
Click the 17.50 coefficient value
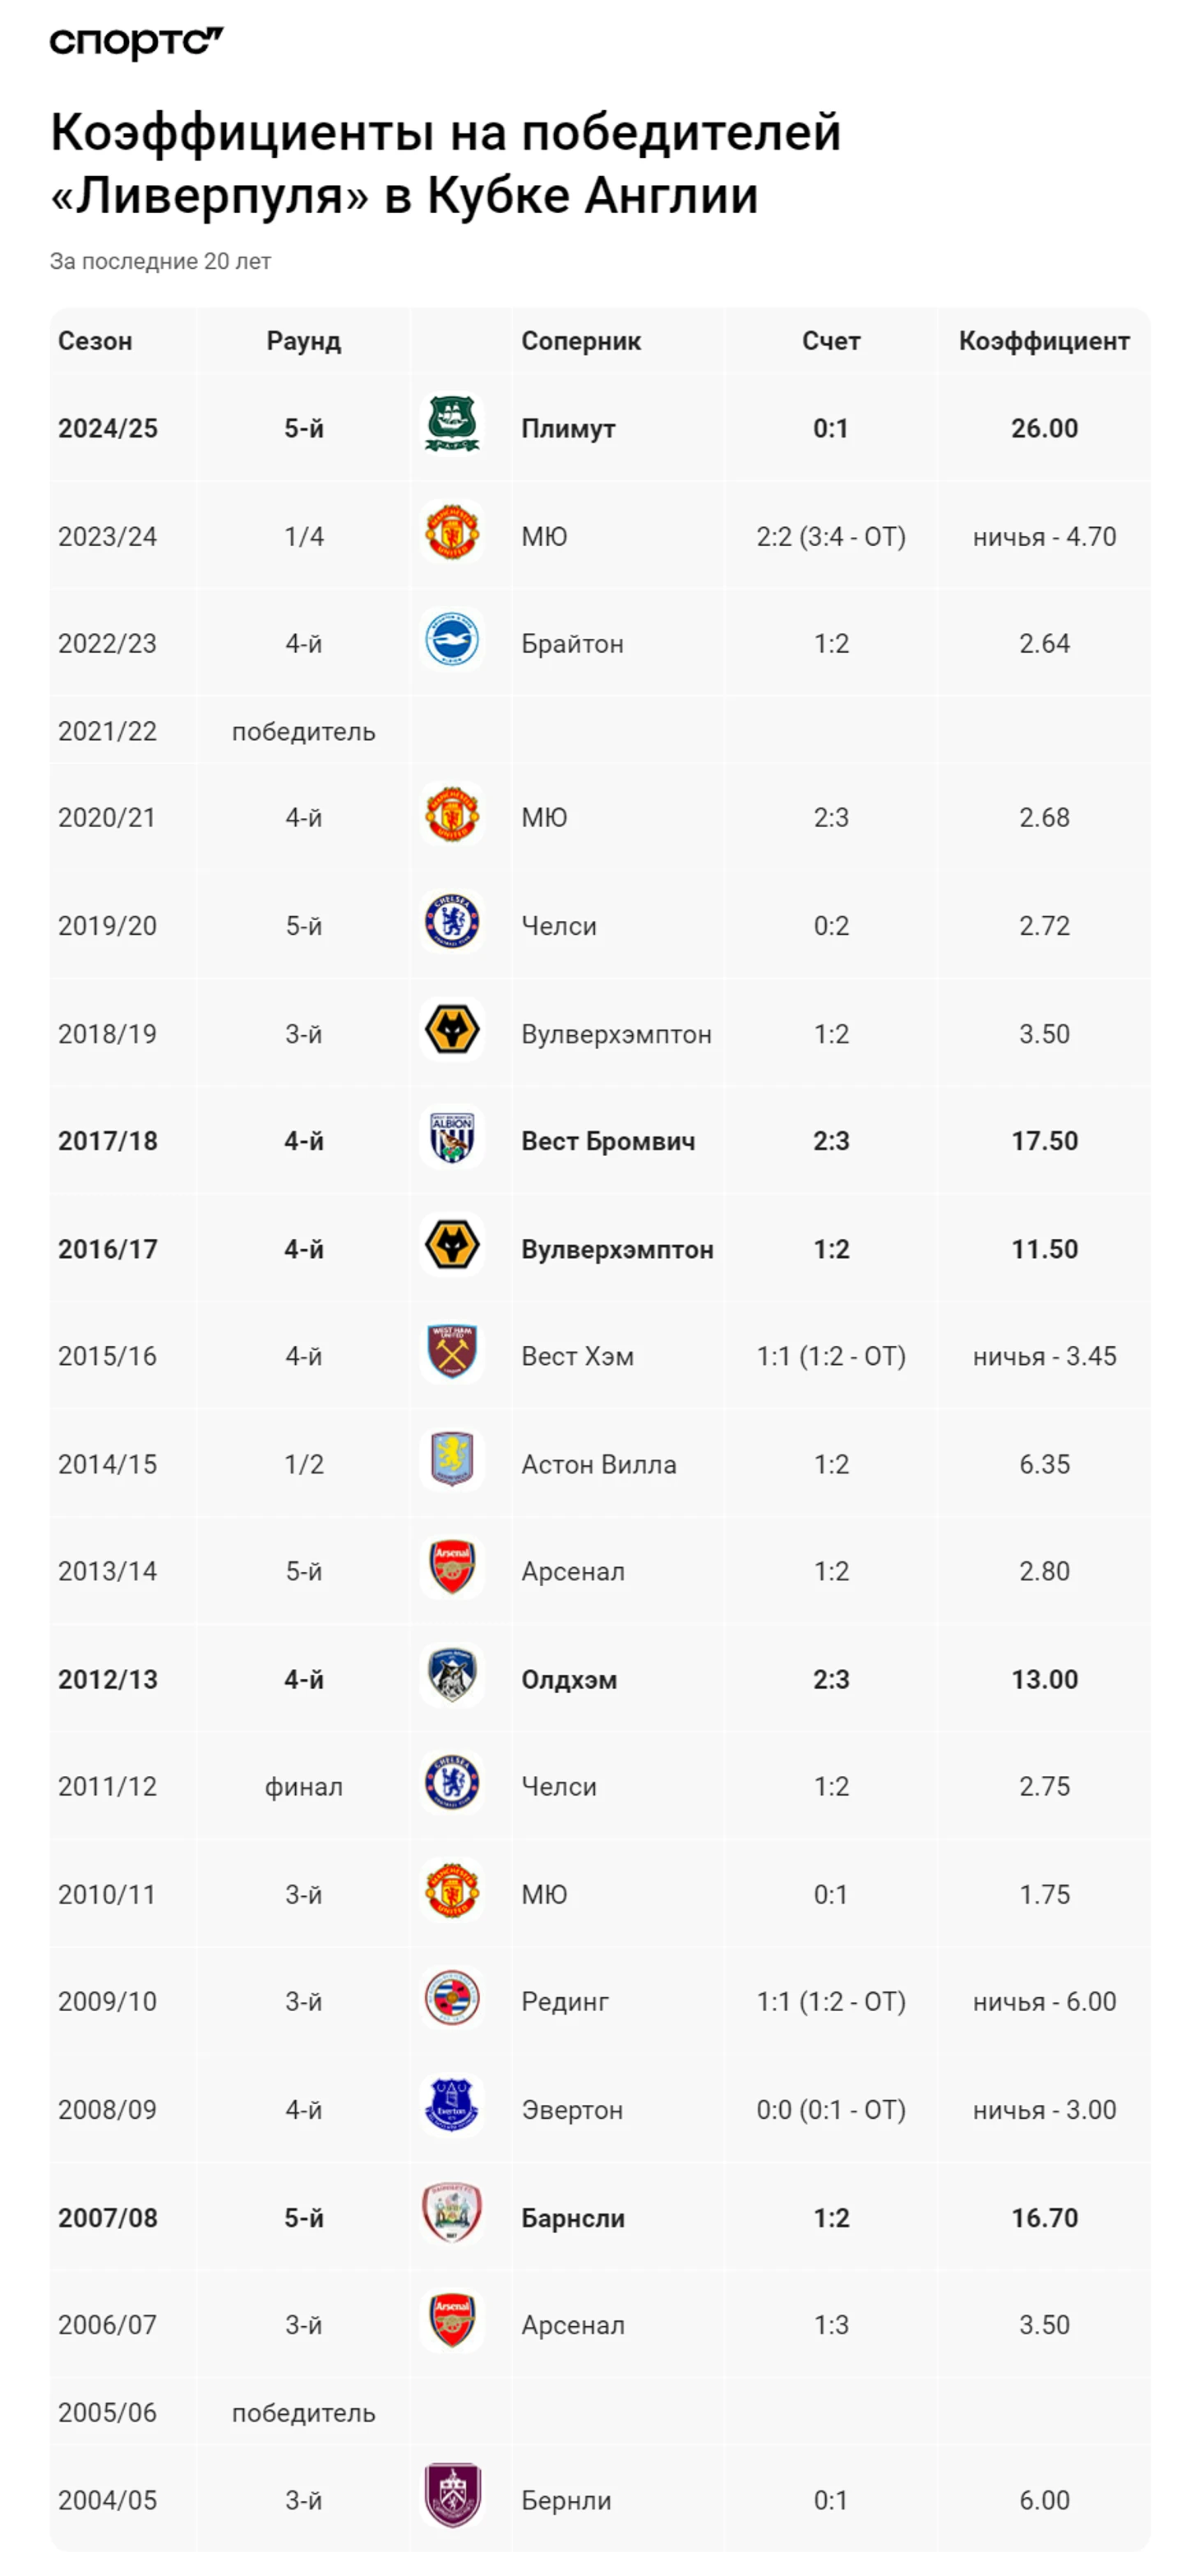click(x=1044, y=1141)
